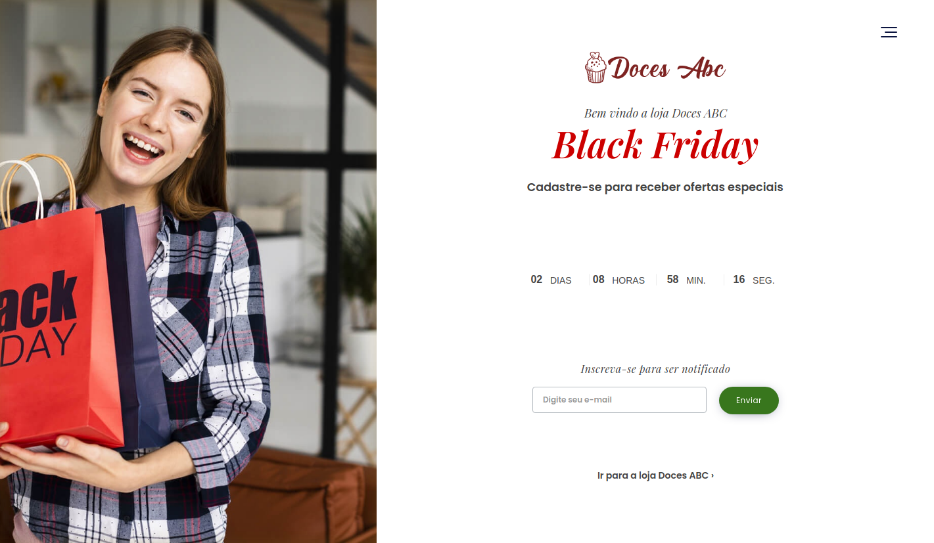934x543 pixels.
Task: Click the Doces Abc logo text
Action: click(666, 68)
